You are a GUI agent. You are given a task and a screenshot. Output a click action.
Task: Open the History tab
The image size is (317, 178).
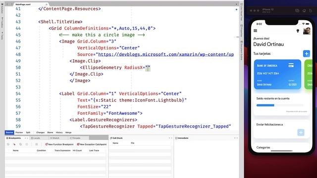[x=59, y=133]
